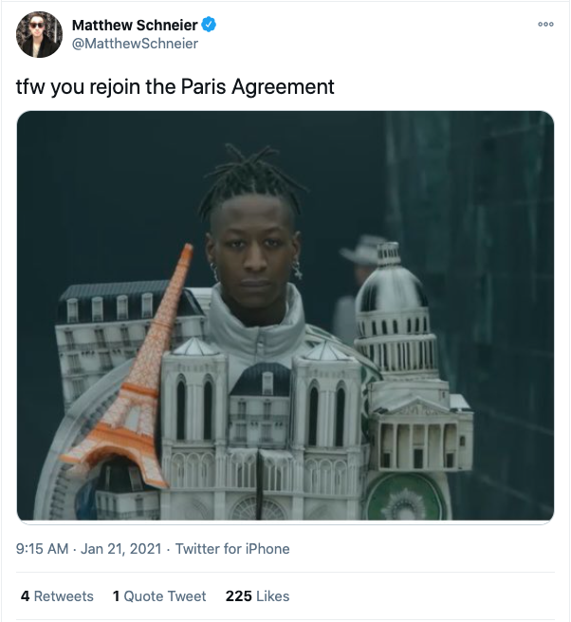571x622 pixels.
Task: Click the 9:15 AM timestamp
Action: coord(42,549)
